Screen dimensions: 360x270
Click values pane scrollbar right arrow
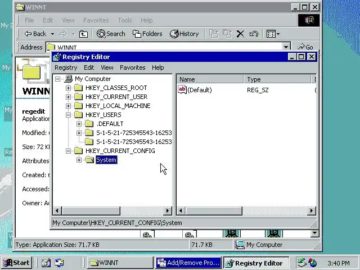(311, 210)
